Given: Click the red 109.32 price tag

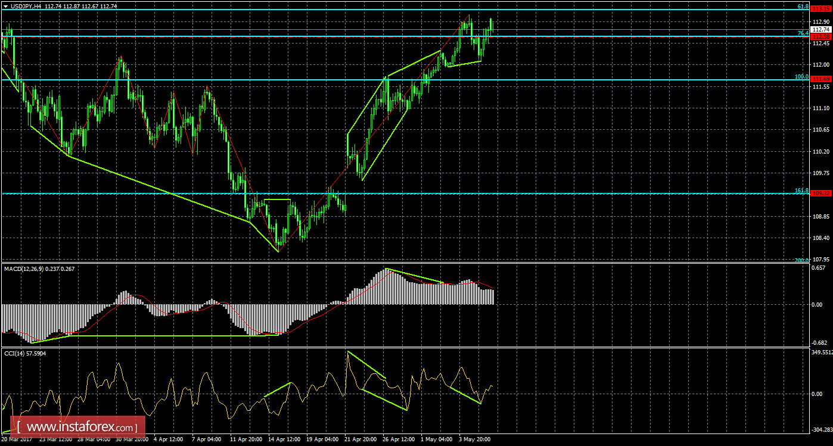Looking at the screenshot, I should [x=821, y=194].
